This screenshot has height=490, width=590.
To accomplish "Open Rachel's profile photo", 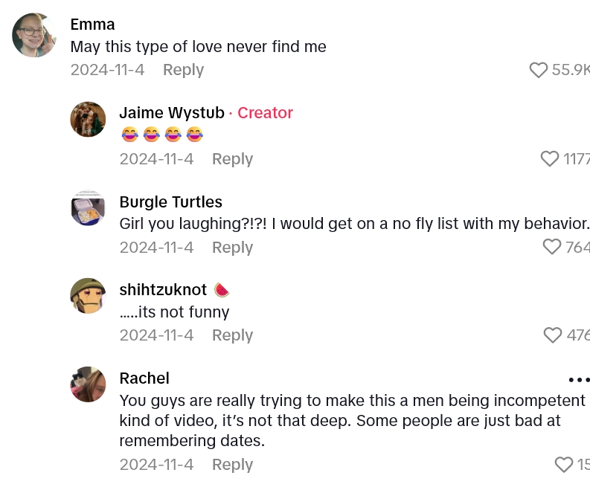I will click(88, 384).
